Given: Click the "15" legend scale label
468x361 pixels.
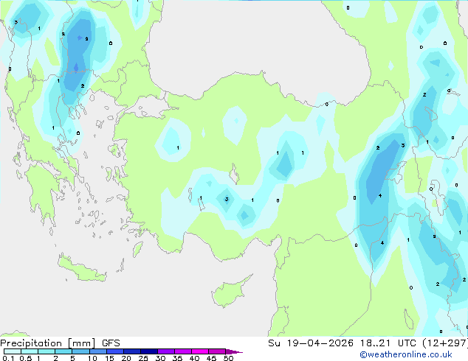Looking at the screenshot, I should tap(109, 358).
